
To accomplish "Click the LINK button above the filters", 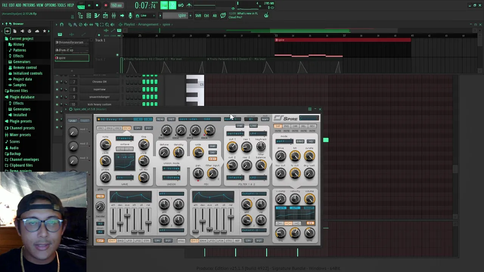I will coord(253,126).
